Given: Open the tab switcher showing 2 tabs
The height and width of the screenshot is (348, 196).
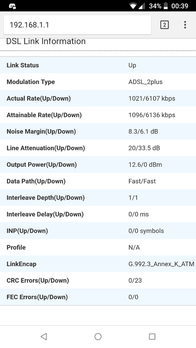Looking at the screenshot, I should pyautogui.click(x=165, y=25).
